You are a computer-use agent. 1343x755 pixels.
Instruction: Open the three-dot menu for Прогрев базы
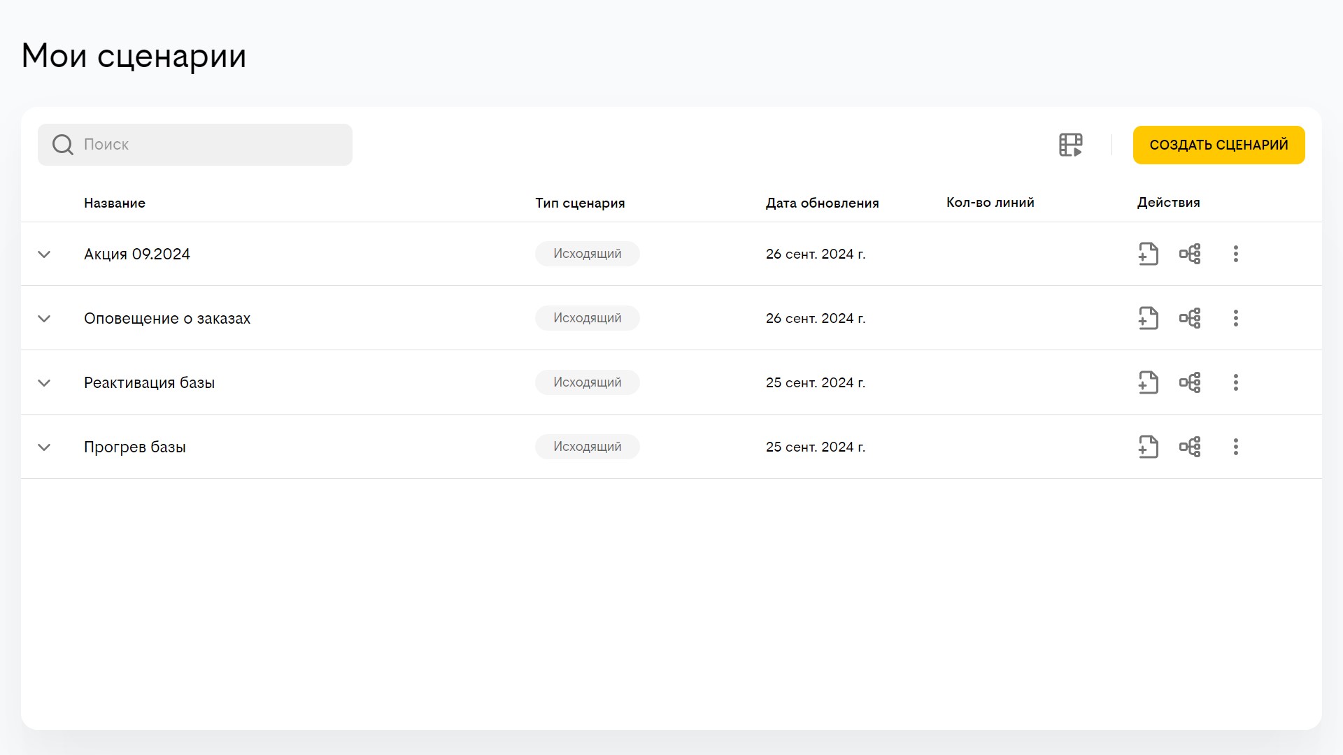point(1236,447)
